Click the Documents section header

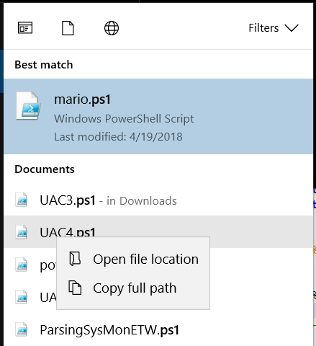coord(45,169)
